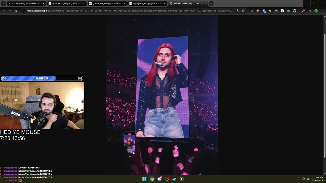Image resolution: width=326 pixels, height=183 pixels.
Task: Open the picture-in-picture screen extension icon
Action: [x=264, y=11]
